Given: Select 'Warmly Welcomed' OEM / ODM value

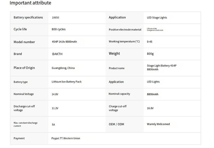Looking at the screenshot, I should click(x=158, y=124).
